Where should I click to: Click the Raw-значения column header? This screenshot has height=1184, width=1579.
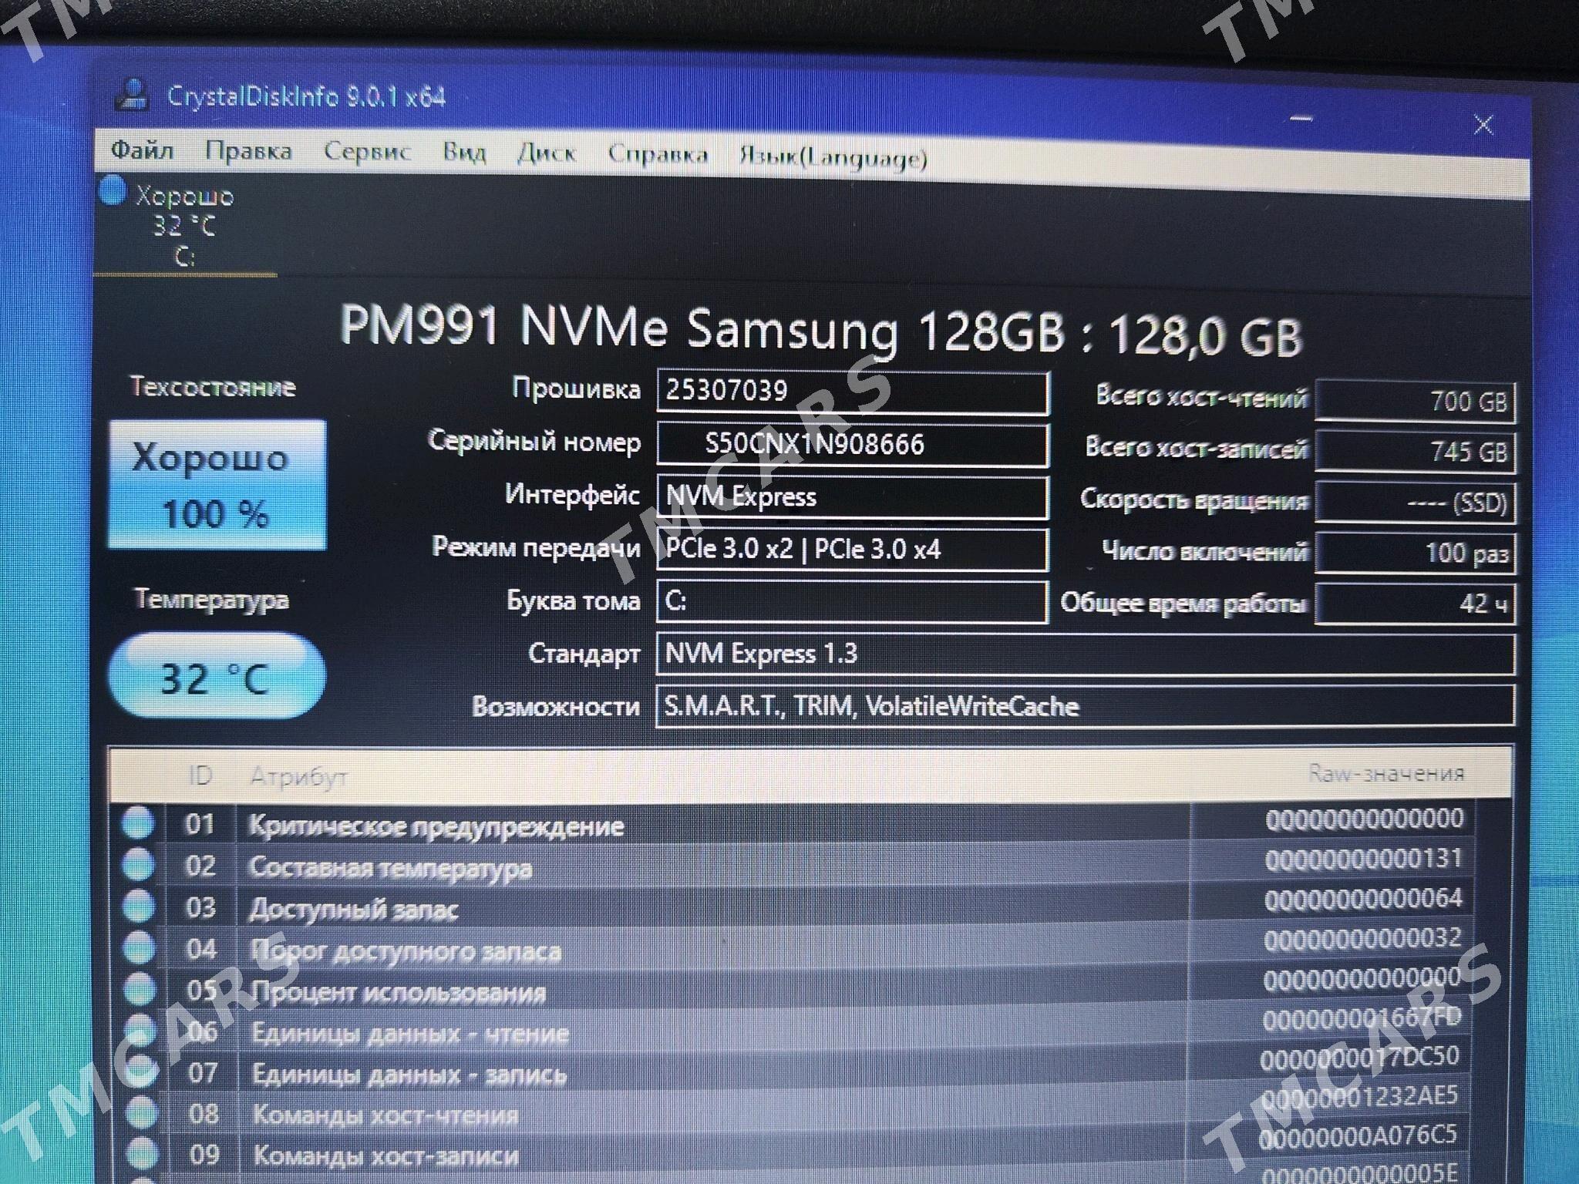(1385, 773)
